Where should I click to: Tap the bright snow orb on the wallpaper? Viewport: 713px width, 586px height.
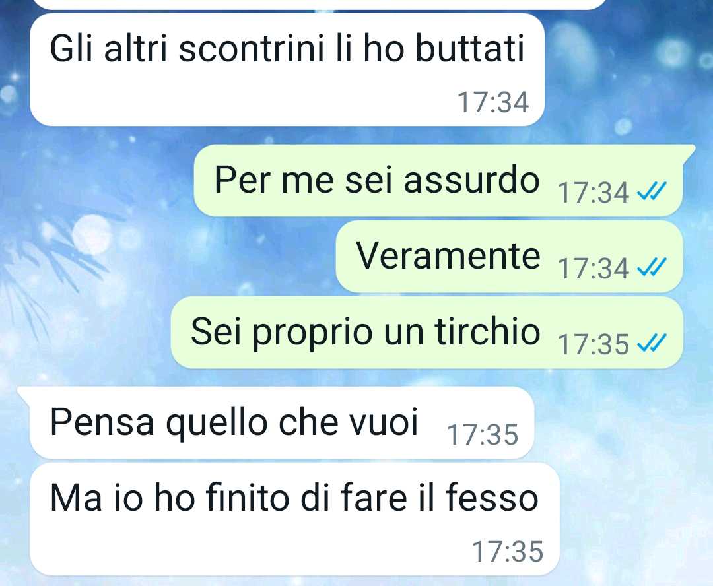click(92, 234)
